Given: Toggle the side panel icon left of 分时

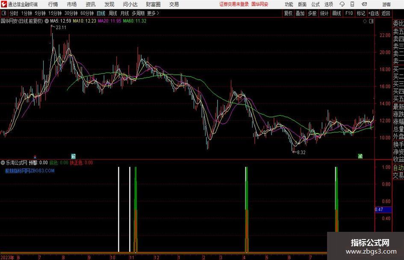Looking at the screenshot, I should click(3, 13).
